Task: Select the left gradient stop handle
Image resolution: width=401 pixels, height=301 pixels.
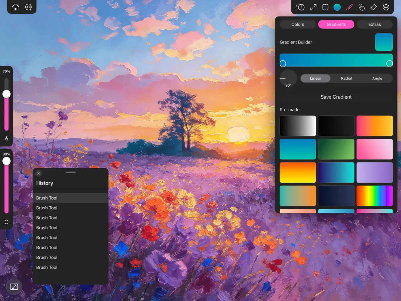Action: click(x=283, y=64)
